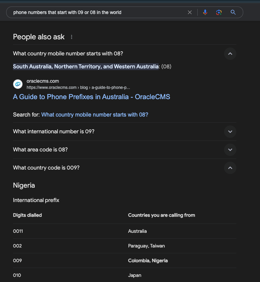Click the magnifying glass search icon
This screenshot has height=282, width=260.
coord(233,12)
